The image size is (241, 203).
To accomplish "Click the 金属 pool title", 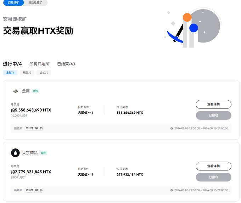I will (x=26, y=91).
